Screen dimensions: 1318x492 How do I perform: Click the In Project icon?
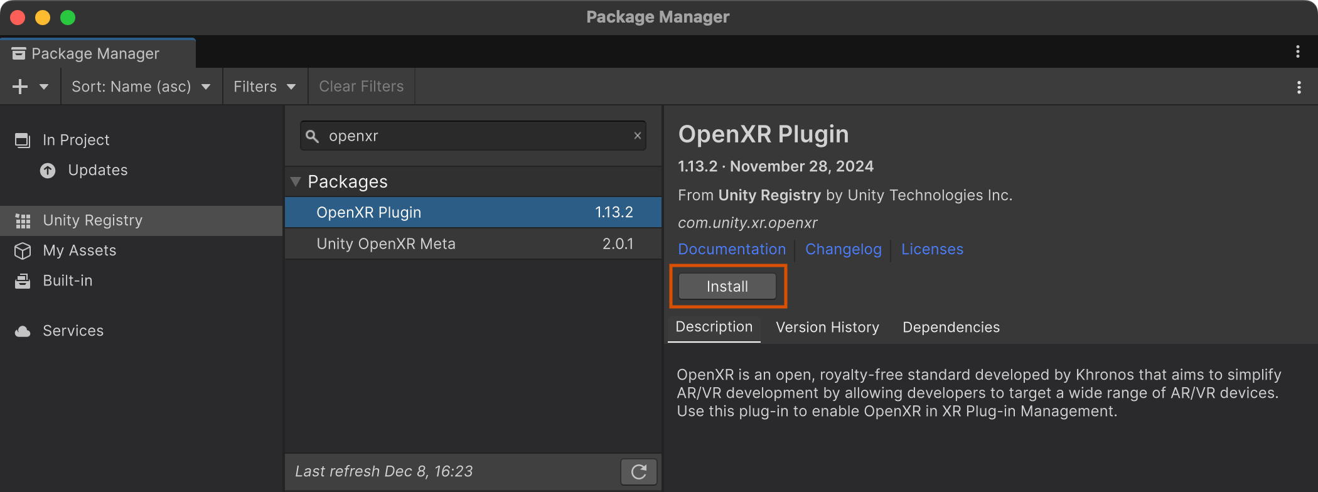(x=23, y=140)
